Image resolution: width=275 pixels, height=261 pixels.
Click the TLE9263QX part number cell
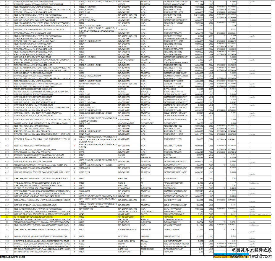click(177, 188)
